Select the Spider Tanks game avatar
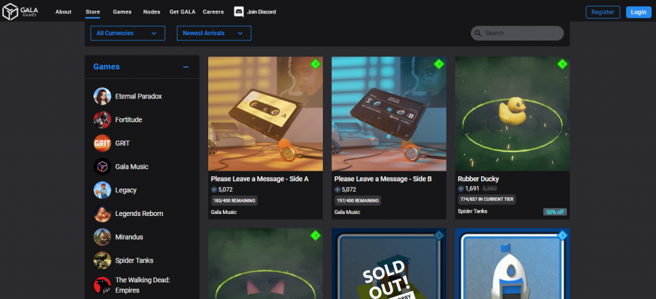Viewport: 656px width, 299px height. click(102, 260)
